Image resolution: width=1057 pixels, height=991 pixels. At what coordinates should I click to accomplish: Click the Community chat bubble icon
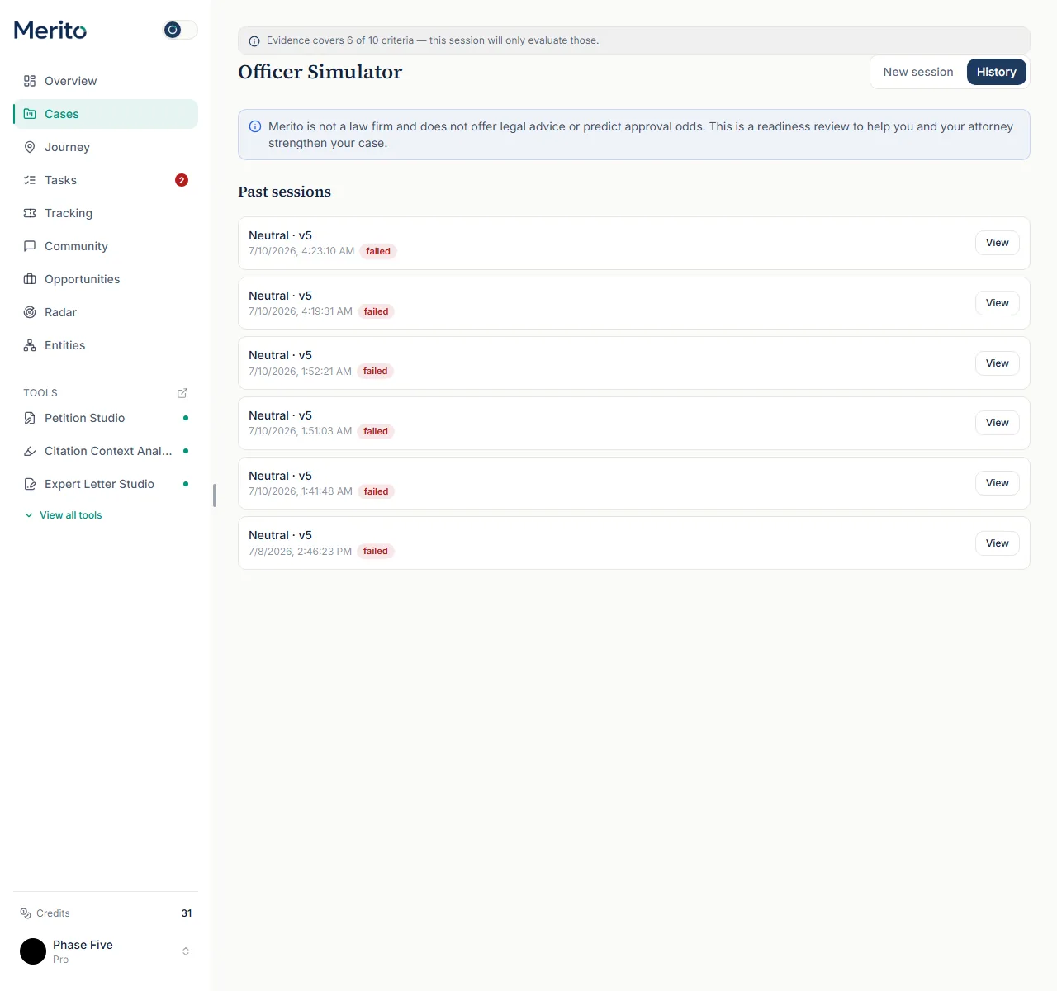30,246
